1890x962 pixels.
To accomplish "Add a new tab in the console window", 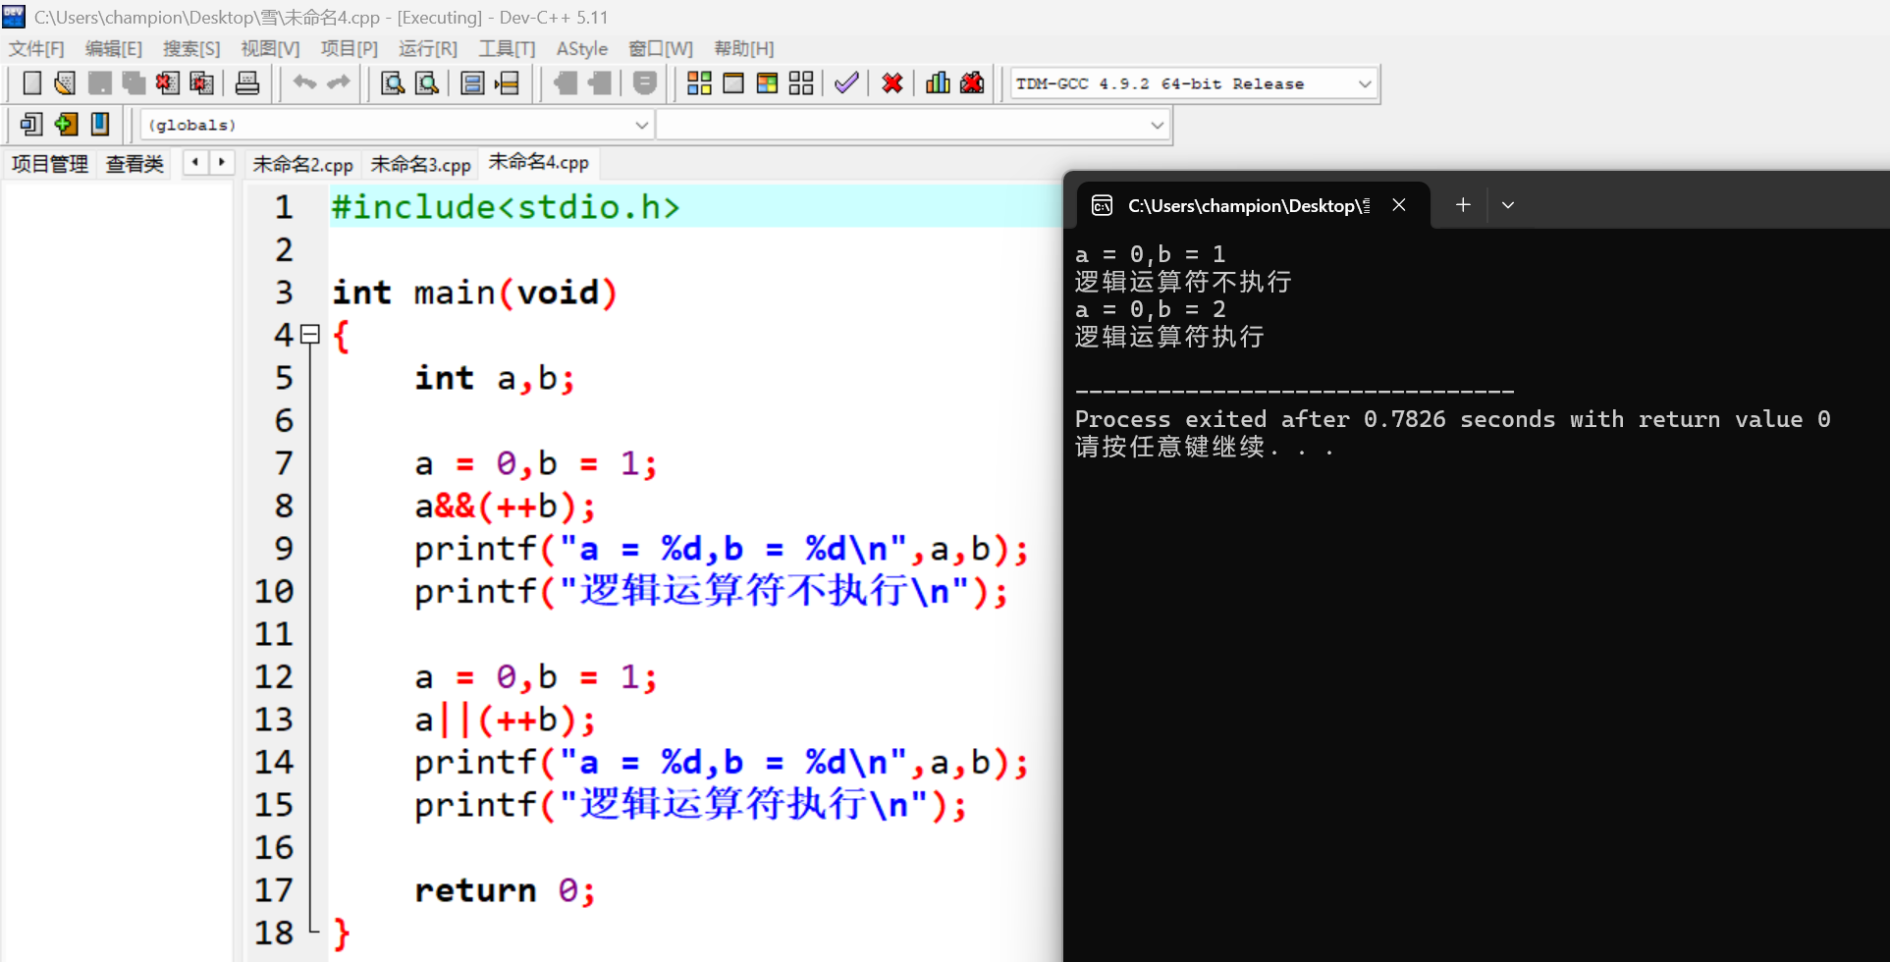I will point(1463,204).
